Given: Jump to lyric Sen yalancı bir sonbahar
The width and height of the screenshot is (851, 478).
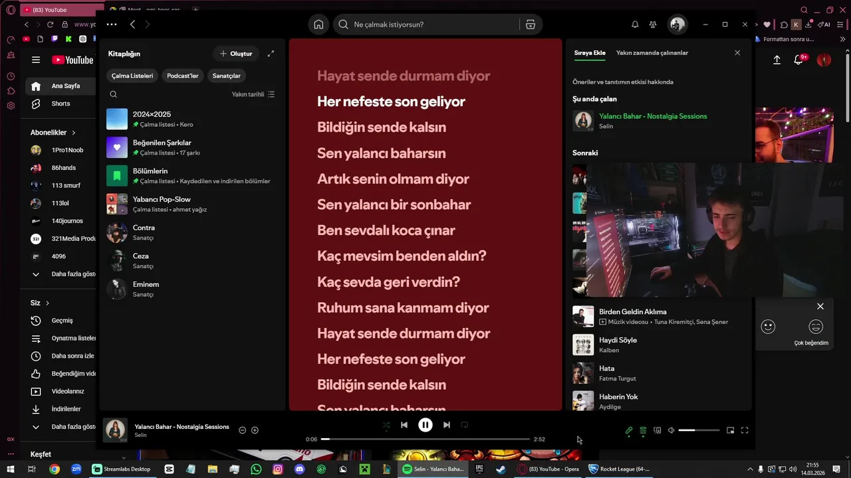Looking at the screenshot, I should 394,204.
